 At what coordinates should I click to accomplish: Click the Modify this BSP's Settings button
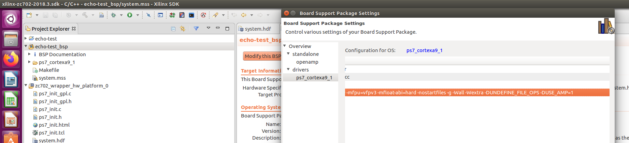coord(262,56)
